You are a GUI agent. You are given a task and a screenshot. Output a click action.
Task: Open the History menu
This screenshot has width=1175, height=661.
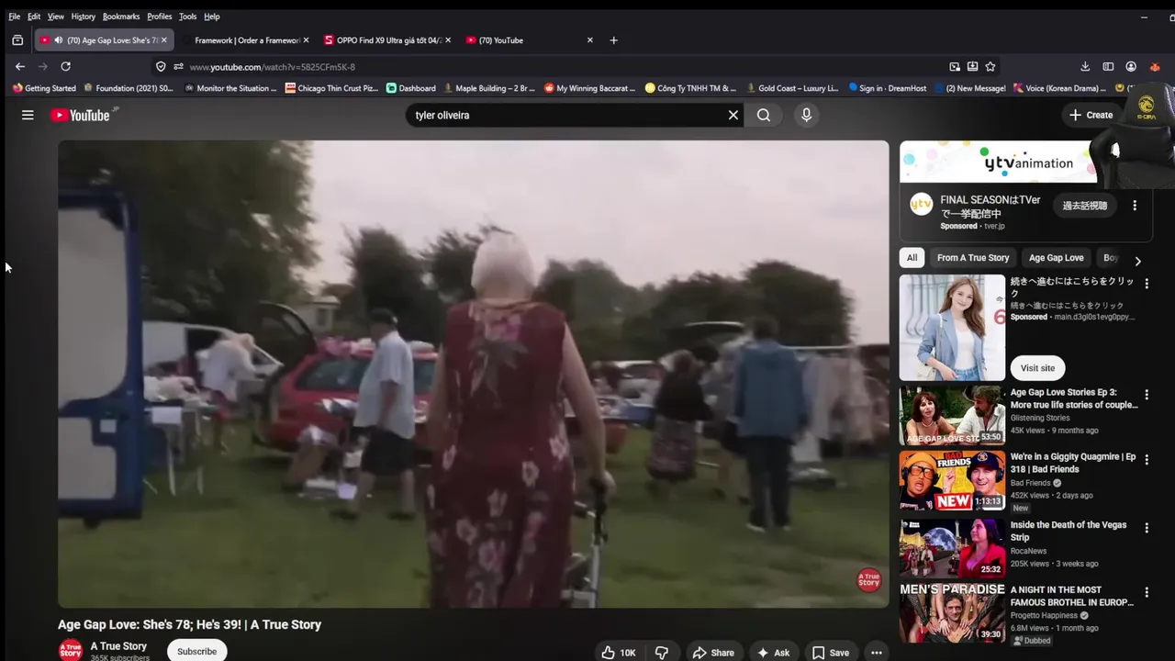point(83,17)
